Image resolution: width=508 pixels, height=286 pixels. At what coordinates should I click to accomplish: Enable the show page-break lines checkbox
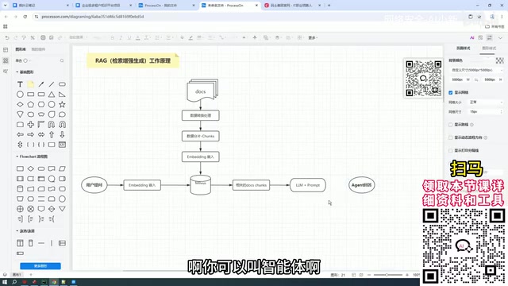(450, 125)
